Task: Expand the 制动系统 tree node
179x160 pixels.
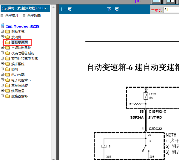Action: coord(2,31)
